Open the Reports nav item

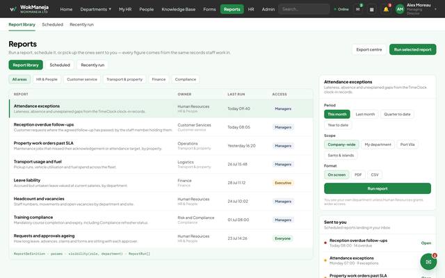(232, 9)
